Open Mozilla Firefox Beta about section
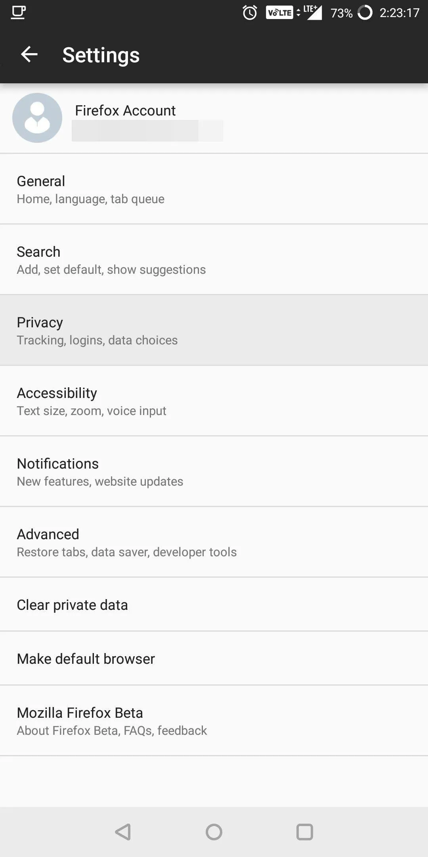The width and height of the screenshot is (428, 857). 214,721
